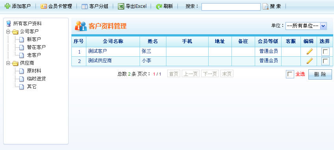Click the 客户资料管理 people icon
This screenshot has height=150, width=334.
81,26
